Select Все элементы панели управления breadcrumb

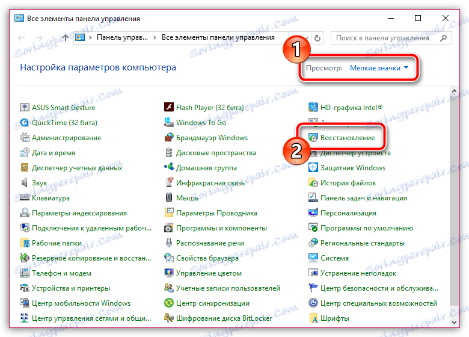[x=218, y=37]
